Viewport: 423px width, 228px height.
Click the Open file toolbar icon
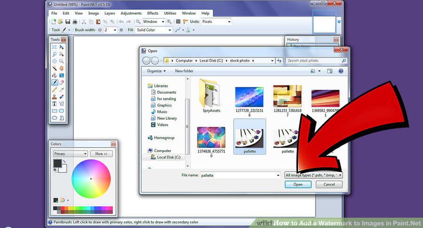coord(61,22)
